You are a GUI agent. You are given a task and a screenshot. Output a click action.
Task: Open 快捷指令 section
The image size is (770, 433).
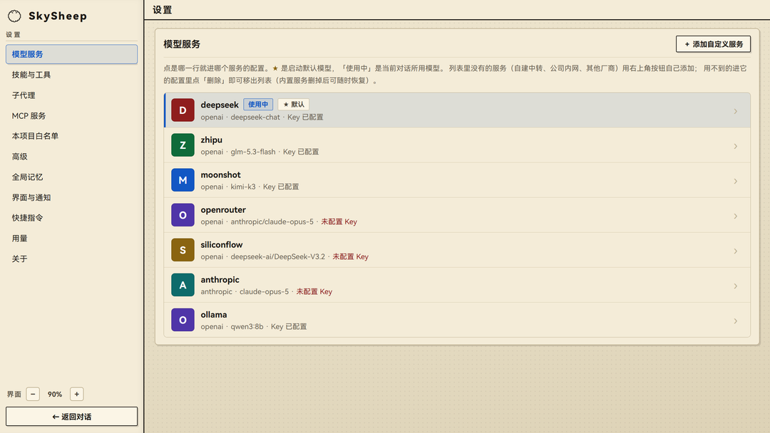(72, 218)
